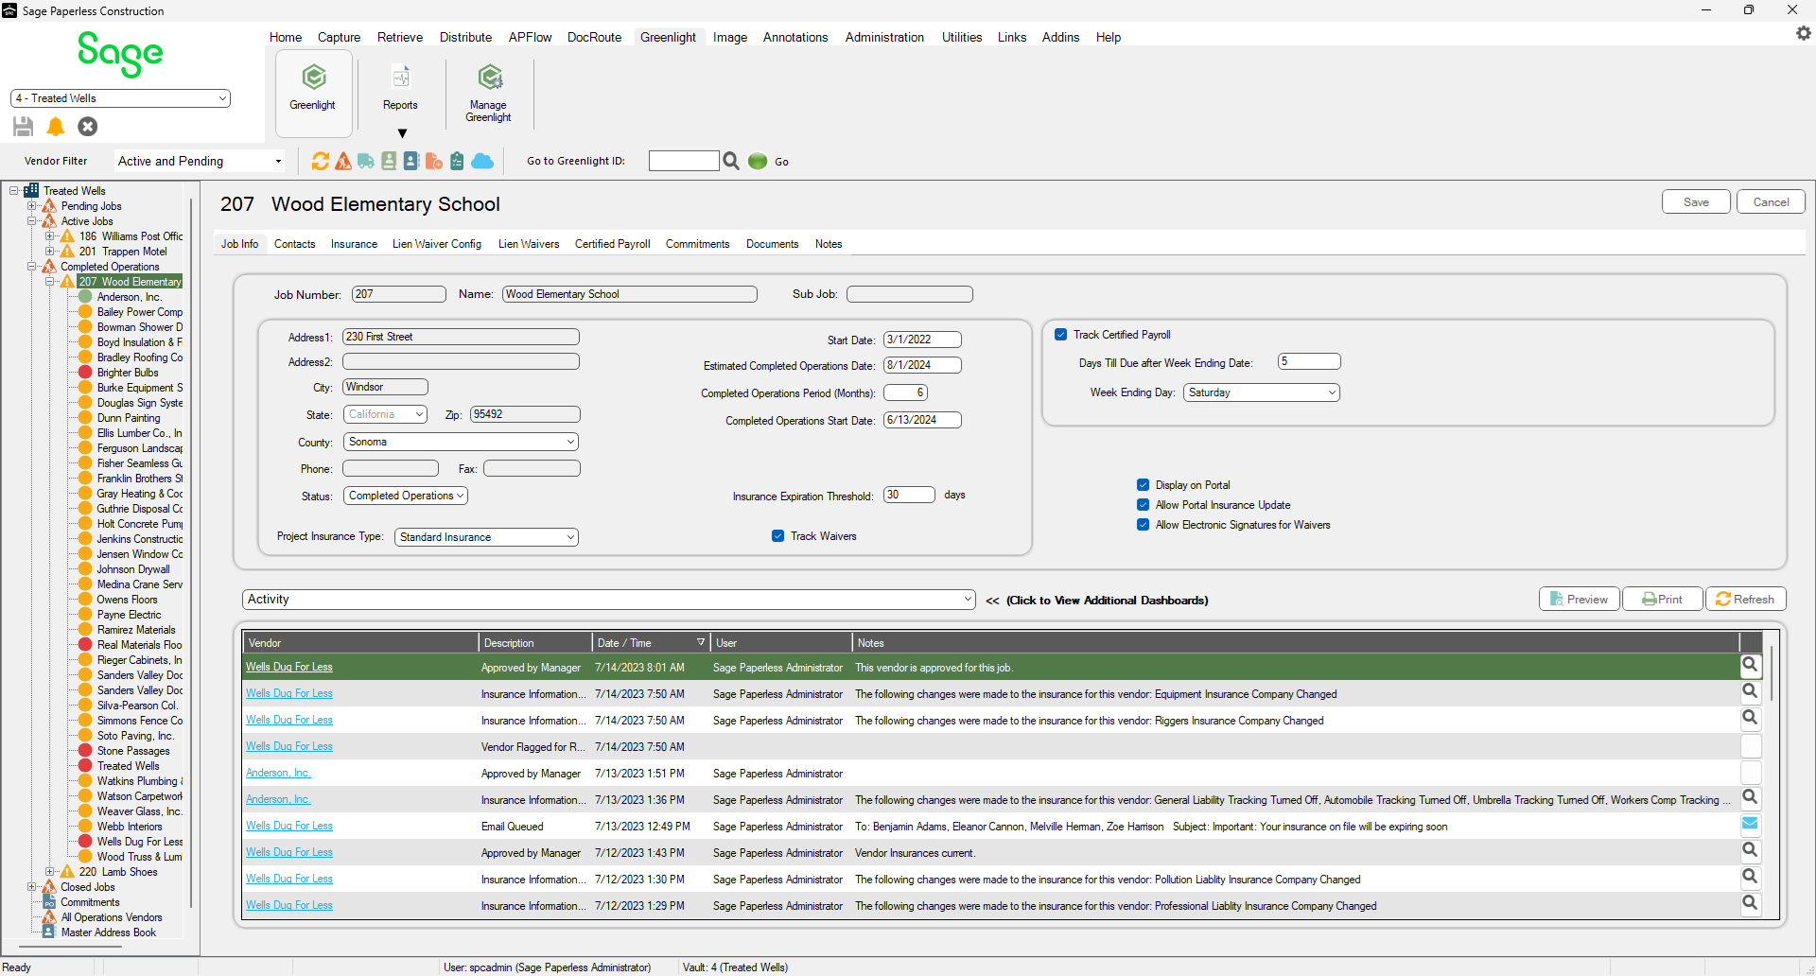Image resolution: width=1816 pixels, height=976 pixels.
Task: Click the Estimated Completed Operations Date field
Action: tap(922, 365)
